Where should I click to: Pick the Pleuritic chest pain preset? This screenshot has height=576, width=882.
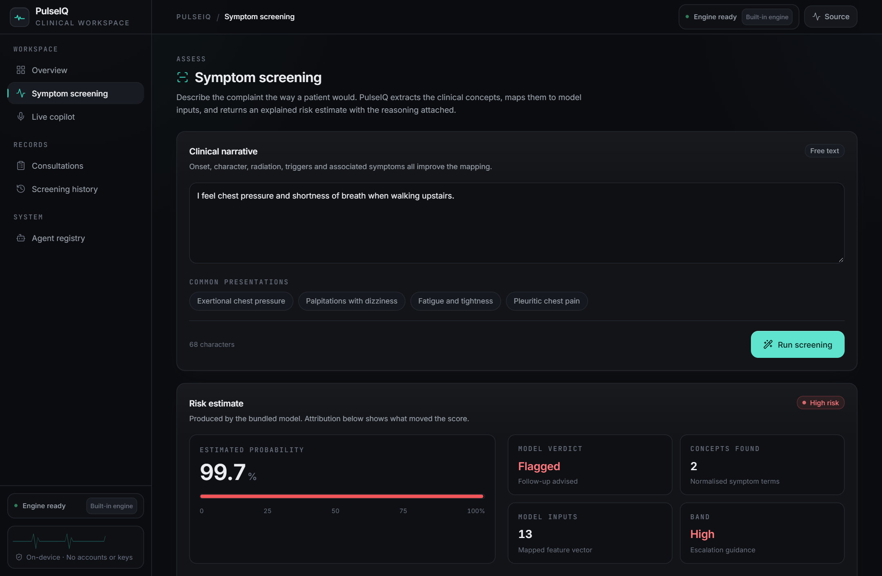click(547, 301)
